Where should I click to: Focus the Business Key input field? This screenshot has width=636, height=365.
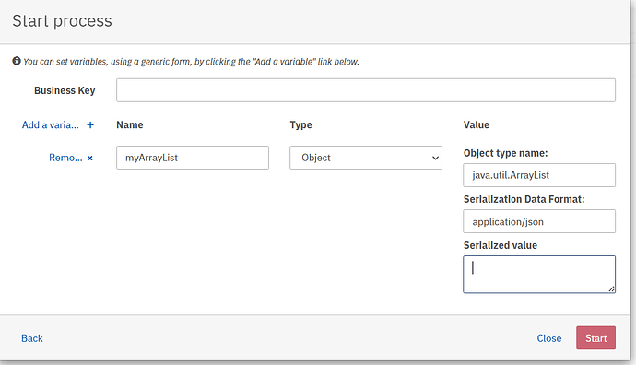point(366,90)
